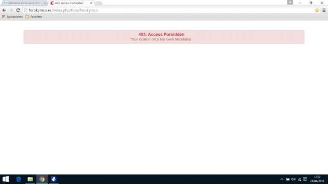Open the Chrome hamburger menu
Screen dimensions: 328x184
click(x=324, y=10)
